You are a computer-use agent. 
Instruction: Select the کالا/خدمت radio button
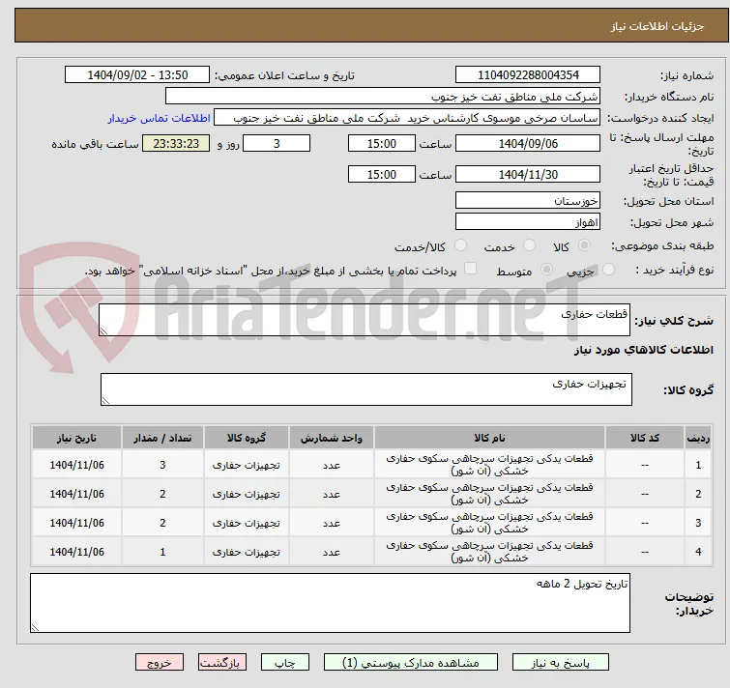coord(460,244)
